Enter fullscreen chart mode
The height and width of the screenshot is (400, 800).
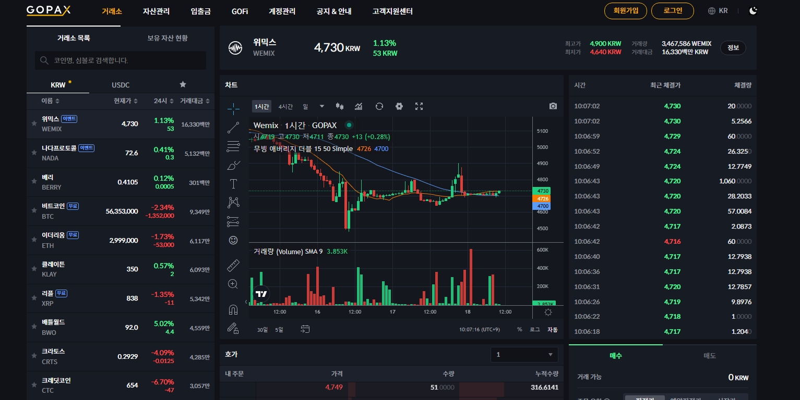[419, 106]
